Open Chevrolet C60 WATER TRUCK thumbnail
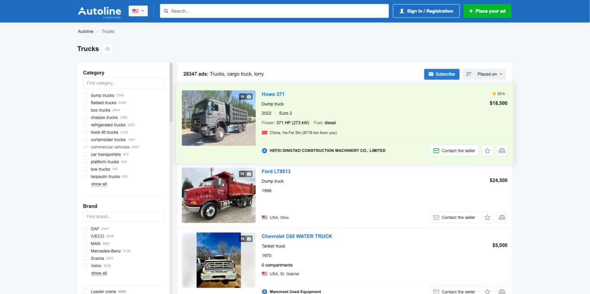Image resolution: width=590 pixels, height=294 pixels. coord(219,260)
